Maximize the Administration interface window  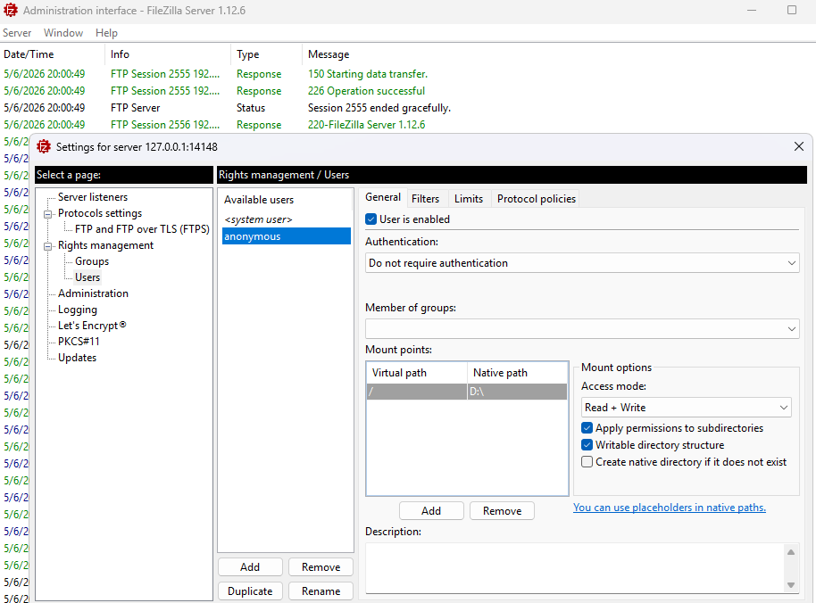pos(792,11)
